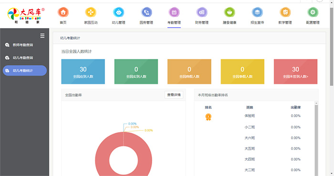Click the 排名 column header

pyautogui.click(x=208, y=107)
